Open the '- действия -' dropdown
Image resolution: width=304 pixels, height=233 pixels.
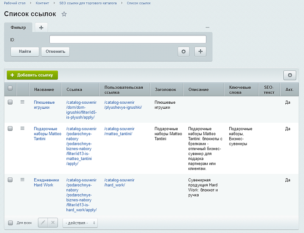pos(80,223)
